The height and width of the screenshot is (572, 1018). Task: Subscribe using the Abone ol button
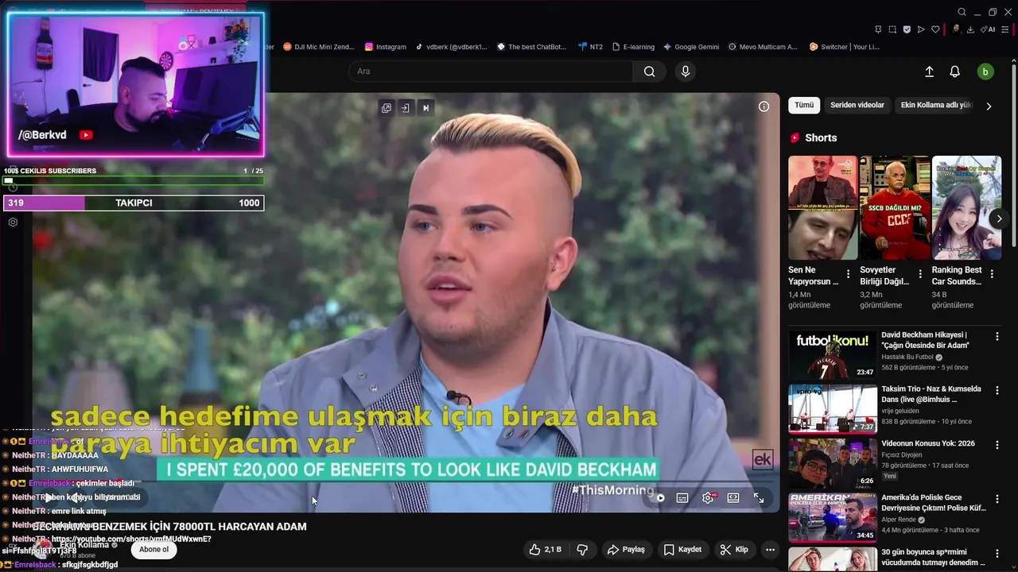[154, 549]
